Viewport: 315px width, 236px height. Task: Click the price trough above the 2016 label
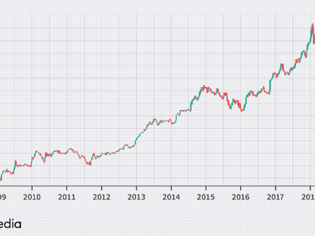[x=242, y=110]
